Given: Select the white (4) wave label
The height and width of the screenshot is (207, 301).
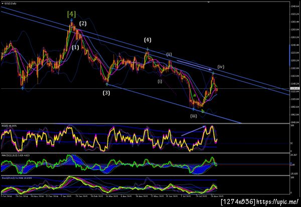Looking at the screenshot, I should (x=147, y=40).
